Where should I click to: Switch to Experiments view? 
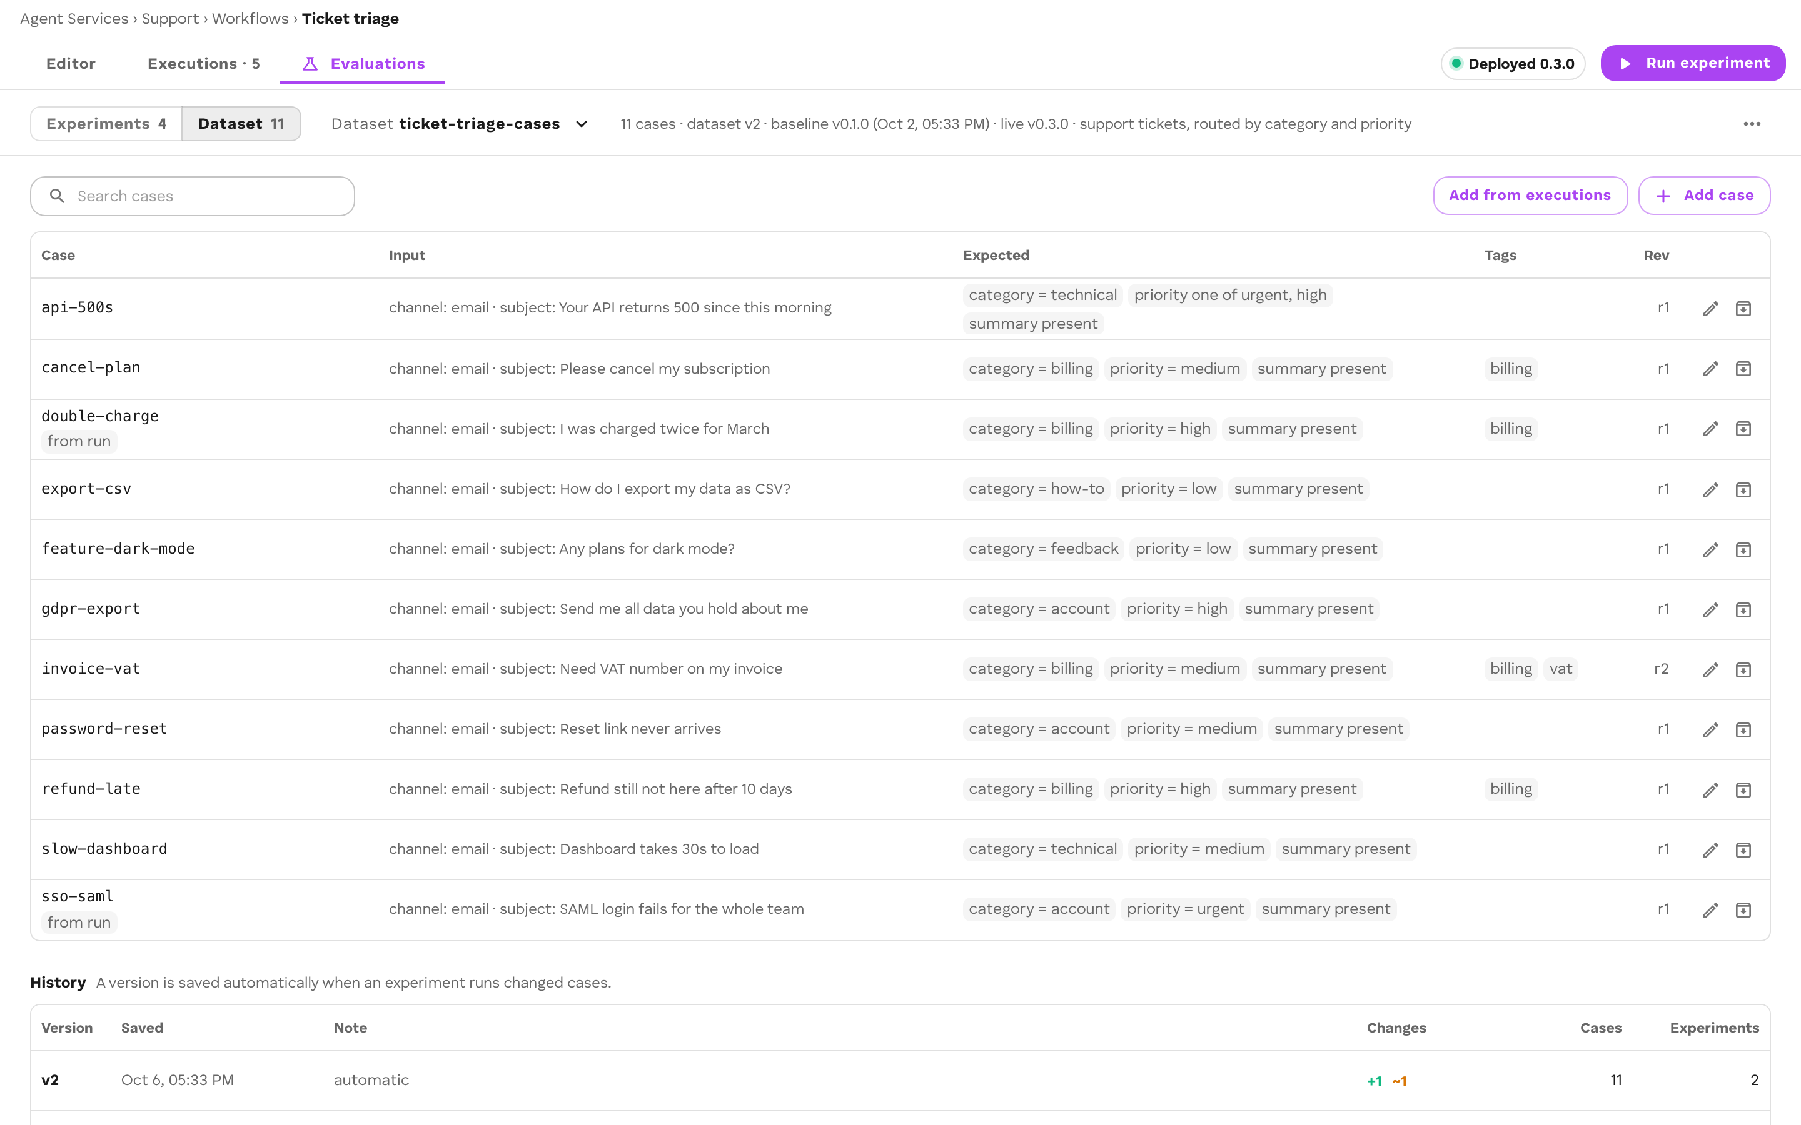(106, 124)
